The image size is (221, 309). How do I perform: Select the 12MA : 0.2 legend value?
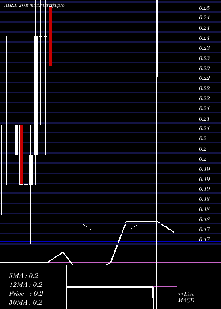click(26, 285)
